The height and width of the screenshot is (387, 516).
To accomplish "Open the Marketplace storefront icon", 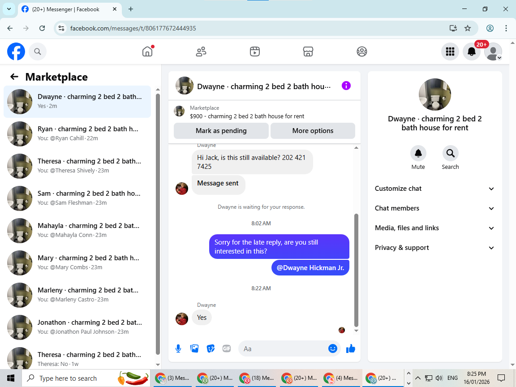I will click(308, 52).
